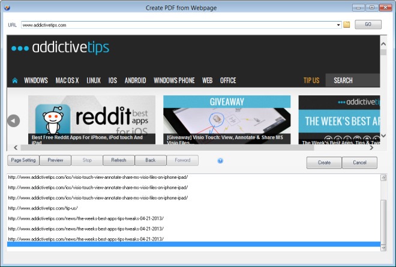The height and width of the screenshot is (267, 396).
Task: Click the horizontal scrollbar left arrow
Action: click(x=16, y=148)
